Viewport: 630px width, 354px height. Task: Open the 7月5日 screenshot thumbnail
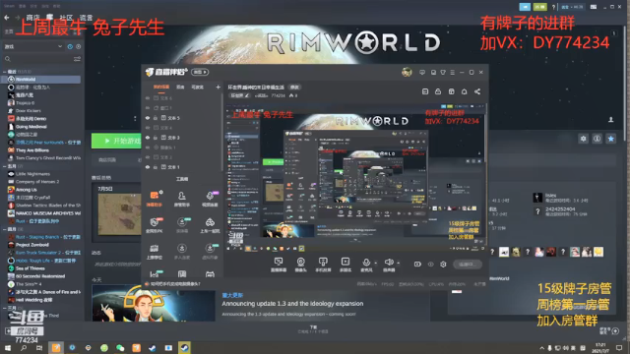120,214
